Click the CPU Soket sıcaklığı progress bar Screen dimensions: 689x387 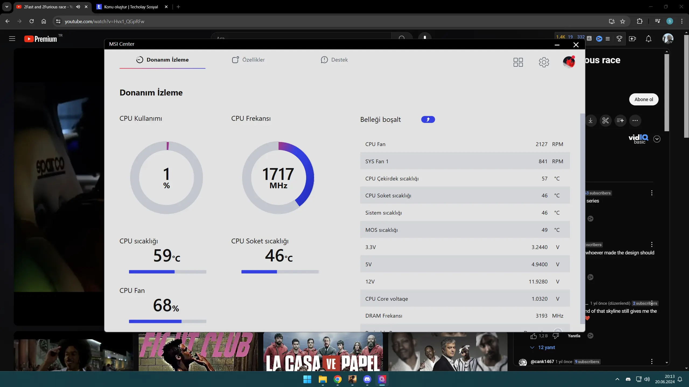click(280, 272)
